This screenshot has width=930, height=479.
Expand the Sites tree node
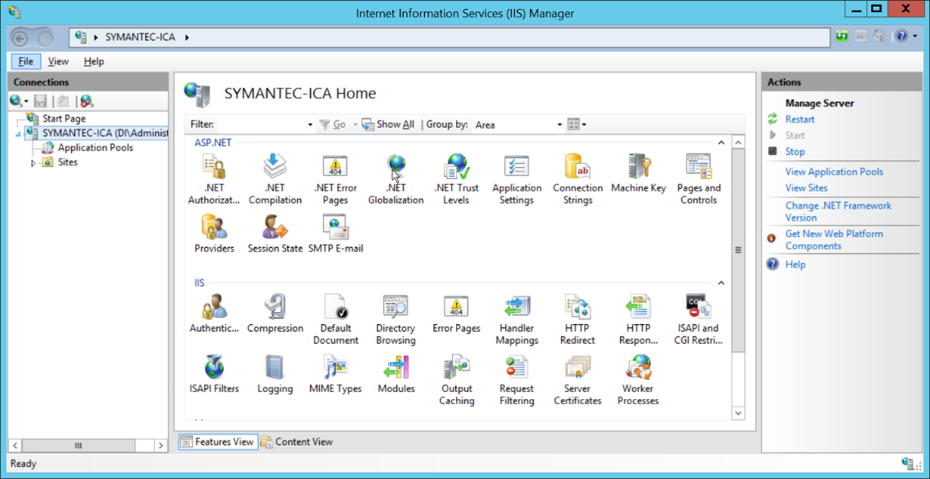pos(33,163)
